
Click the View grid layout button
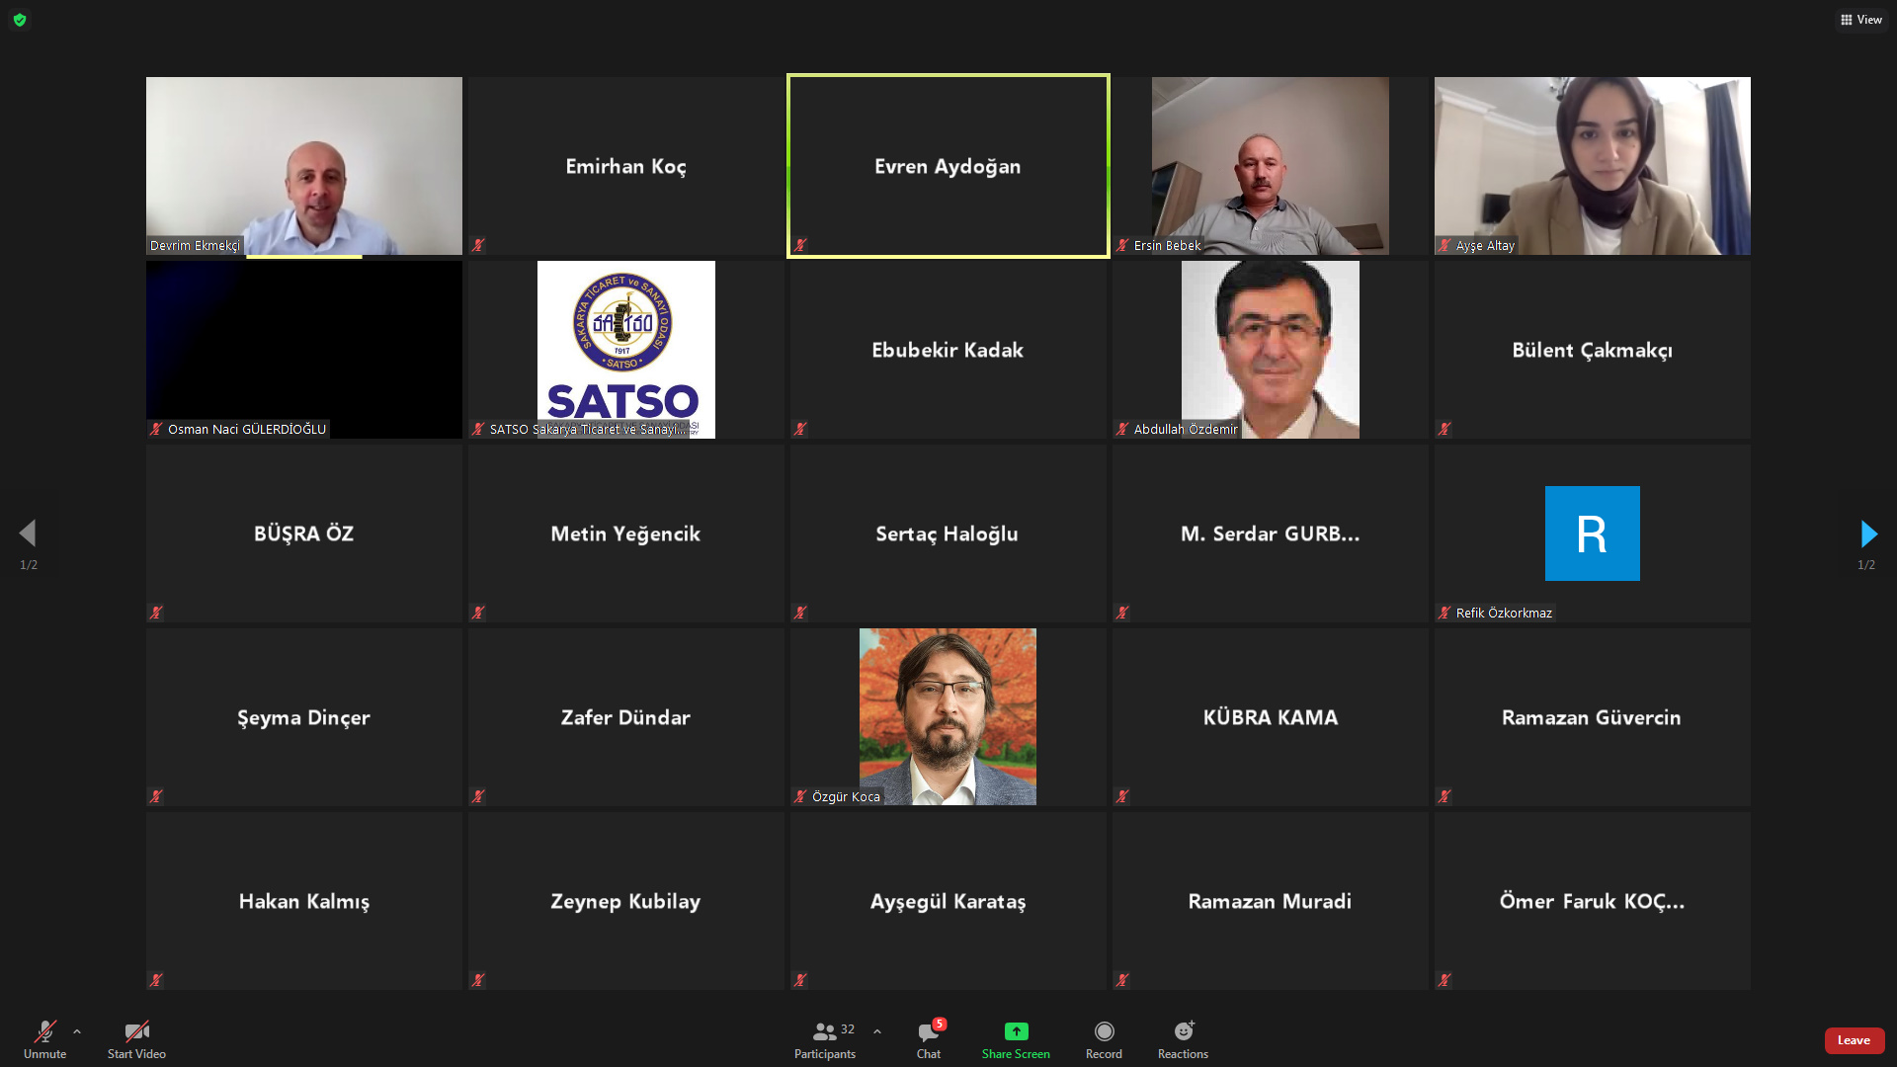pyautogui.click(x=1860, y=20)
